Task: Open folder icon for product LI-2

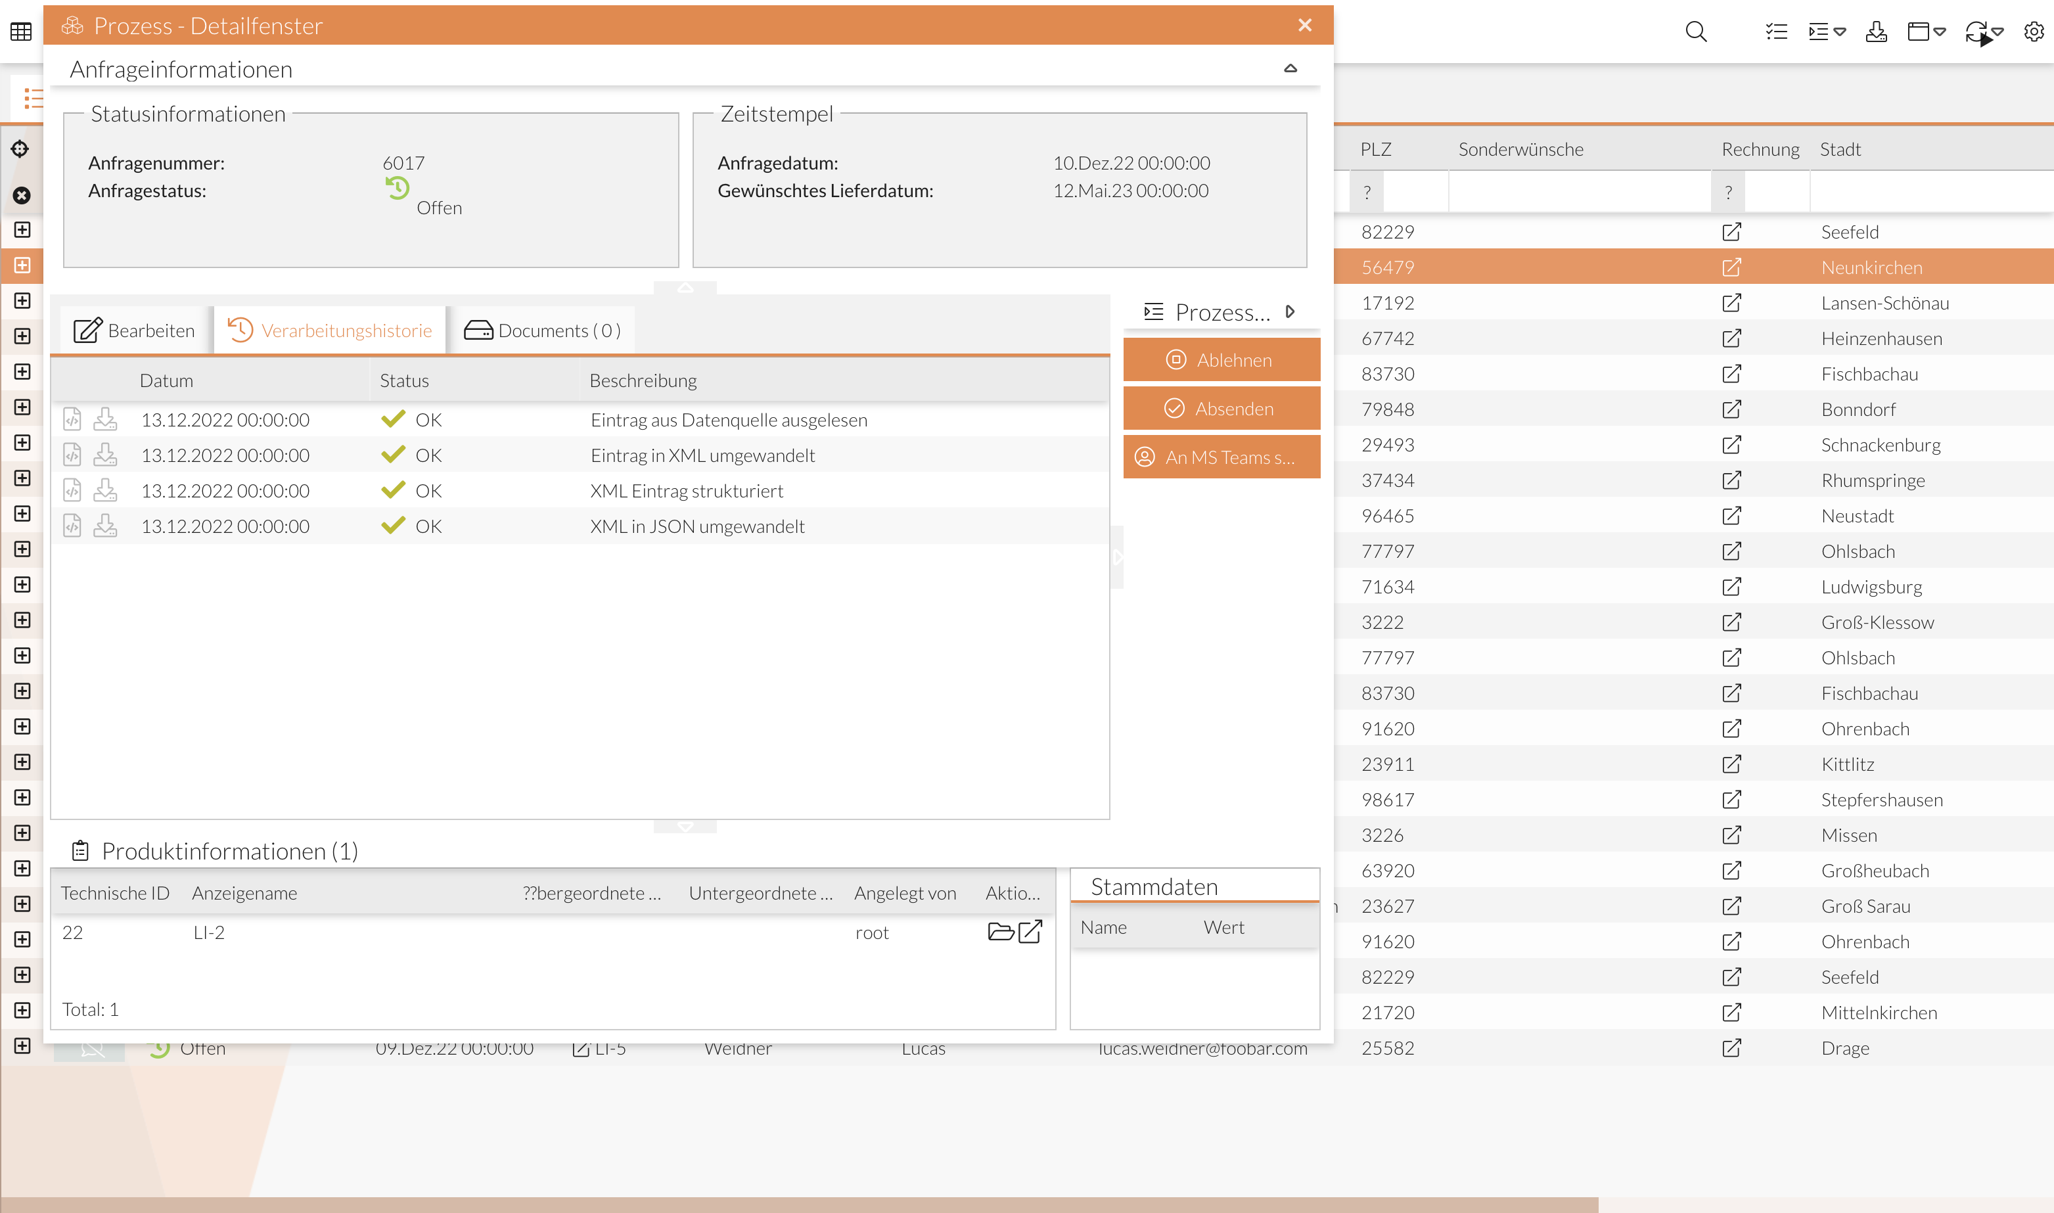Action: point(1001,932)
